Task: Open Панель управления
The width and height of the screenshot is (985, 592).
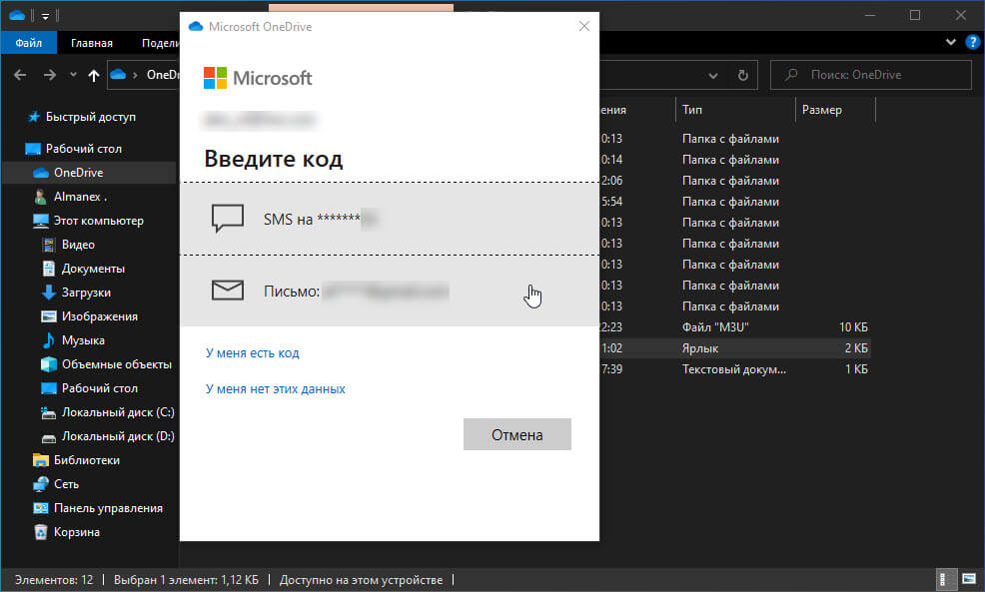Action: tap(108, 508)
